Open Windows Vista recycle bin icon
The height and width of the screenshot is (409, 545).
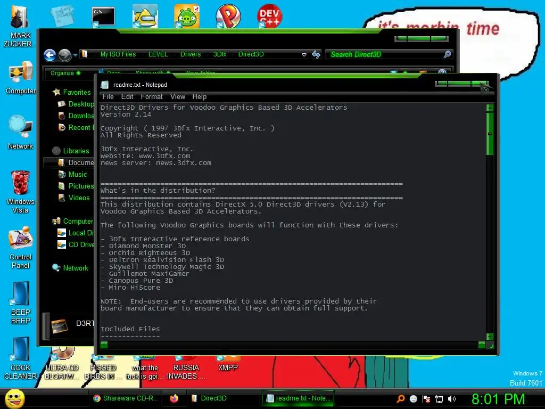(x=21, y=192)
